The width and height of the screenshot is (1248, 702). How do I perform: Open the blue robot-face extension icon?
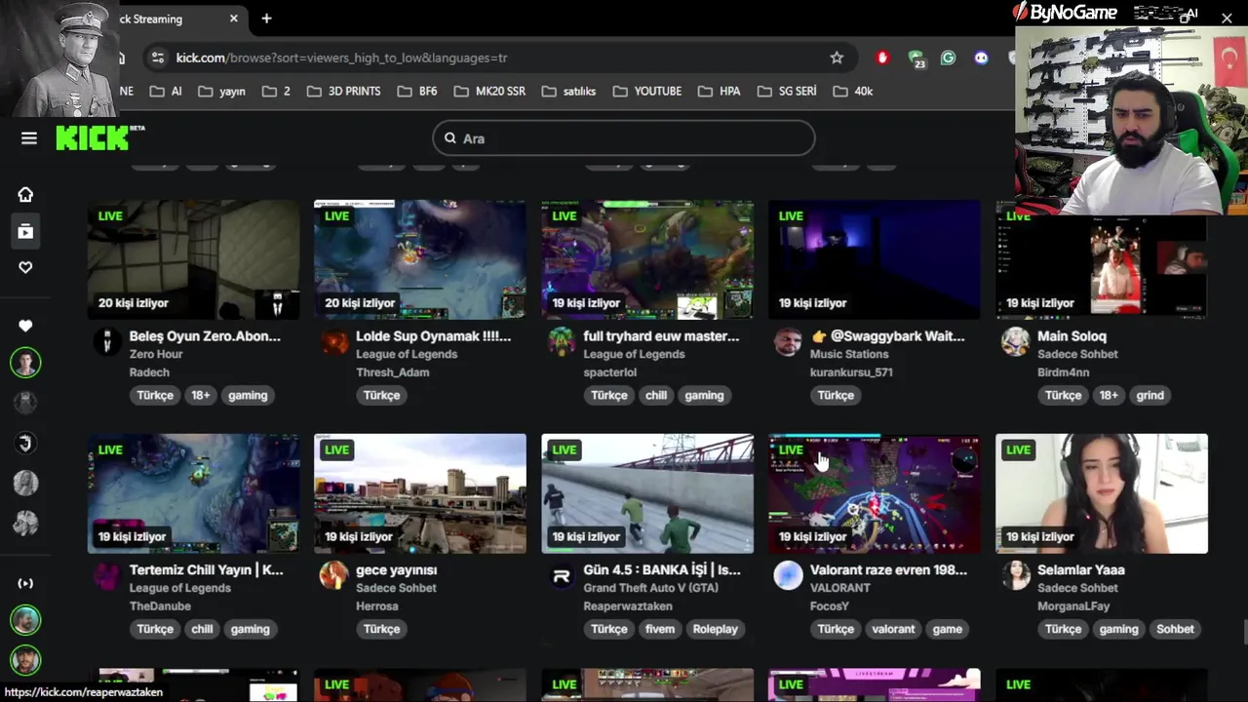tap(981, 58)
